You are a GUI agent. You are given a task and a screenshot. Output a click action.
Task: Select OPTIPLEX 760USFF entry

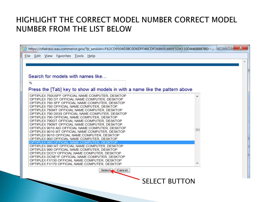point(112,96)
